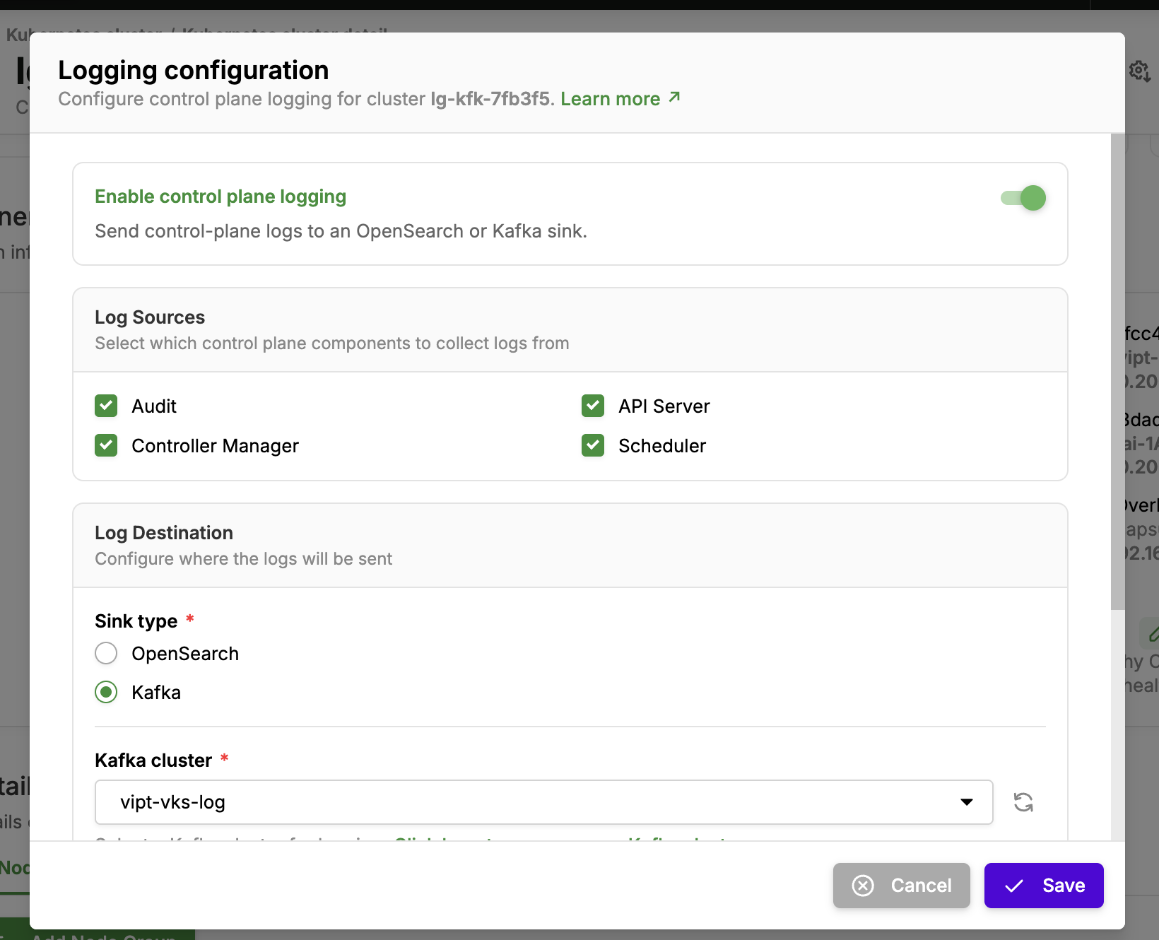The width and height of the screenshot is (1159, 940).
Task: Click the Log Sources heading
Action: coord(150,317)
